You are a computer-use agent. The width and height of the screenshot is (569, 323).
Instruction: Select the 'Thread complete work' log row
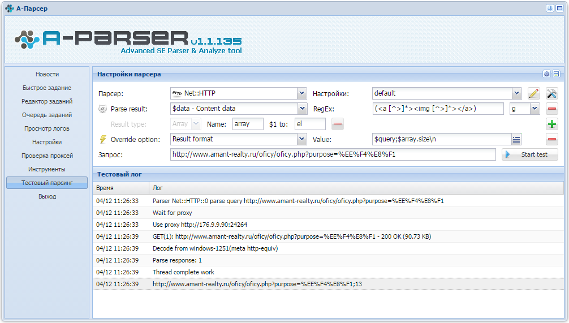coord(329,272)
